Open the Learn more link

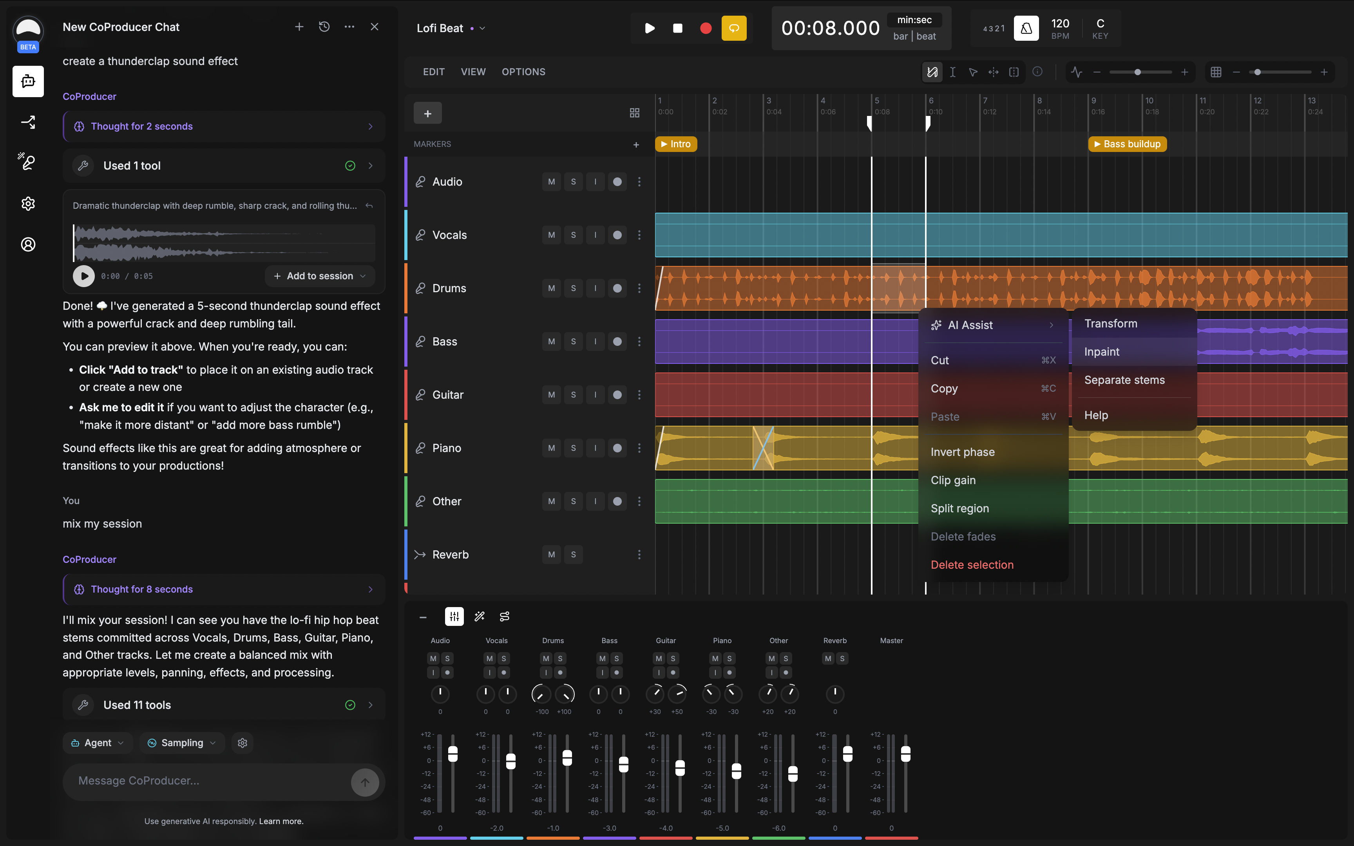tap(282, 821)
